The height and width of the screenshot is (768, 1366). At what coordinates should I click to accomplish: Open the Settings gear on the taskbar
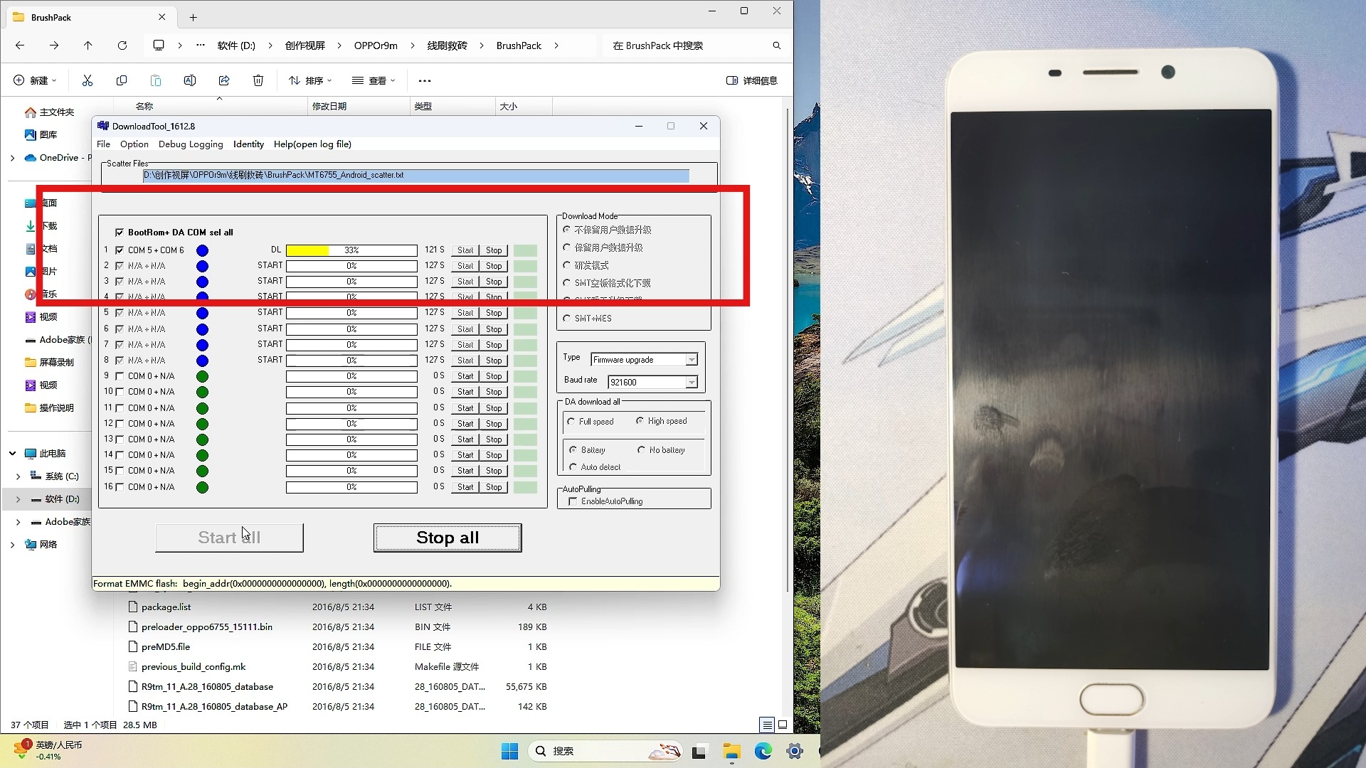(x=795, y=751)
